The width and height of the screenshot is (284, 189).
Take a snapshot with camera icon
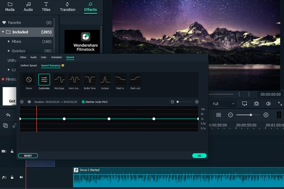pyautogui.click(x=256, y=104)
